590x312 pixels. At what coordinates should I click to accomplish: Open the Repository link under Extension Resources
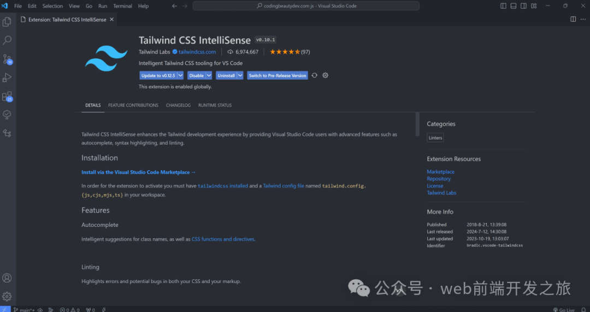(x=439, y=179)
